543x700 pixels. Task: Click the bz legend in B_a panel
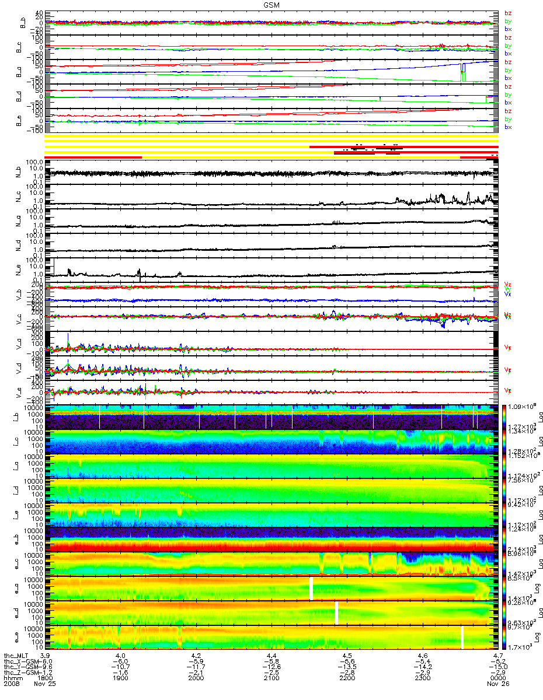click(x=508, y=62)
